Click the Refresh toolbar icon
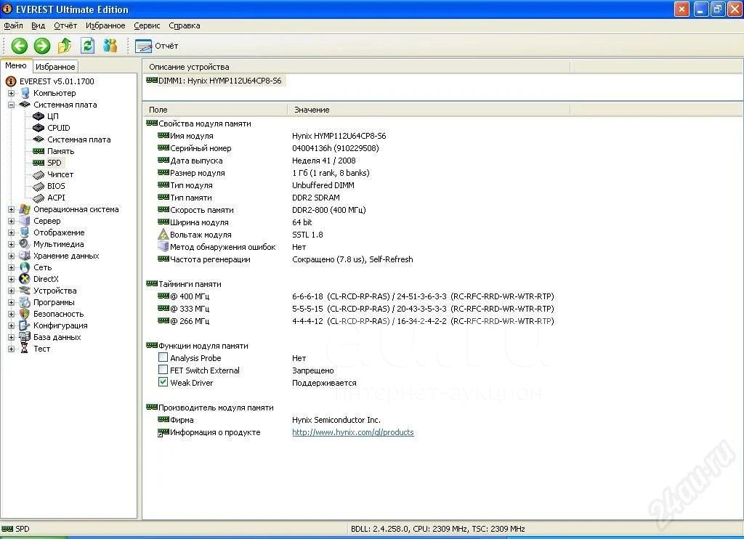This screenshot has width=744, height=539. tap(87, 46)
